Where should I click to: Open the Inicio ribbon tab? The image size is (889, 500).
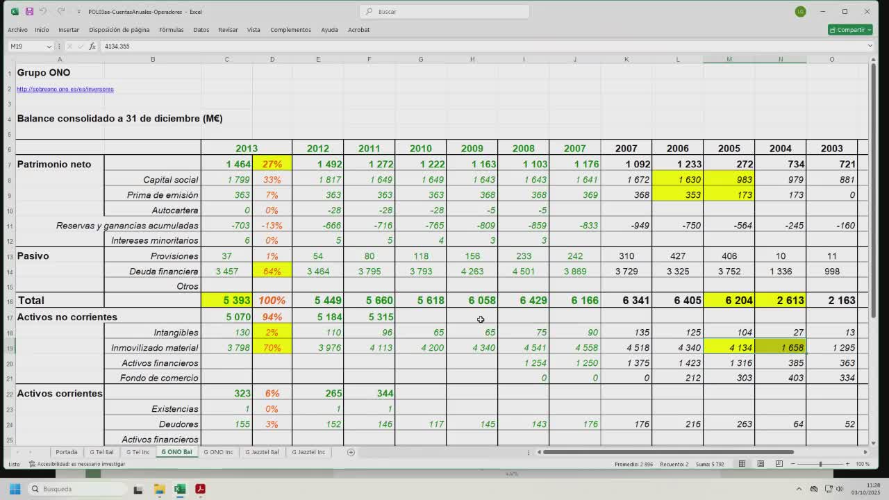(42, 30)
